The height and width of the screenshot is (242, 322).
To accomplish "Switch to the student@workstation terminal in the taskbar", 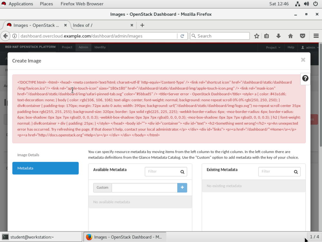I will point(41,237).
